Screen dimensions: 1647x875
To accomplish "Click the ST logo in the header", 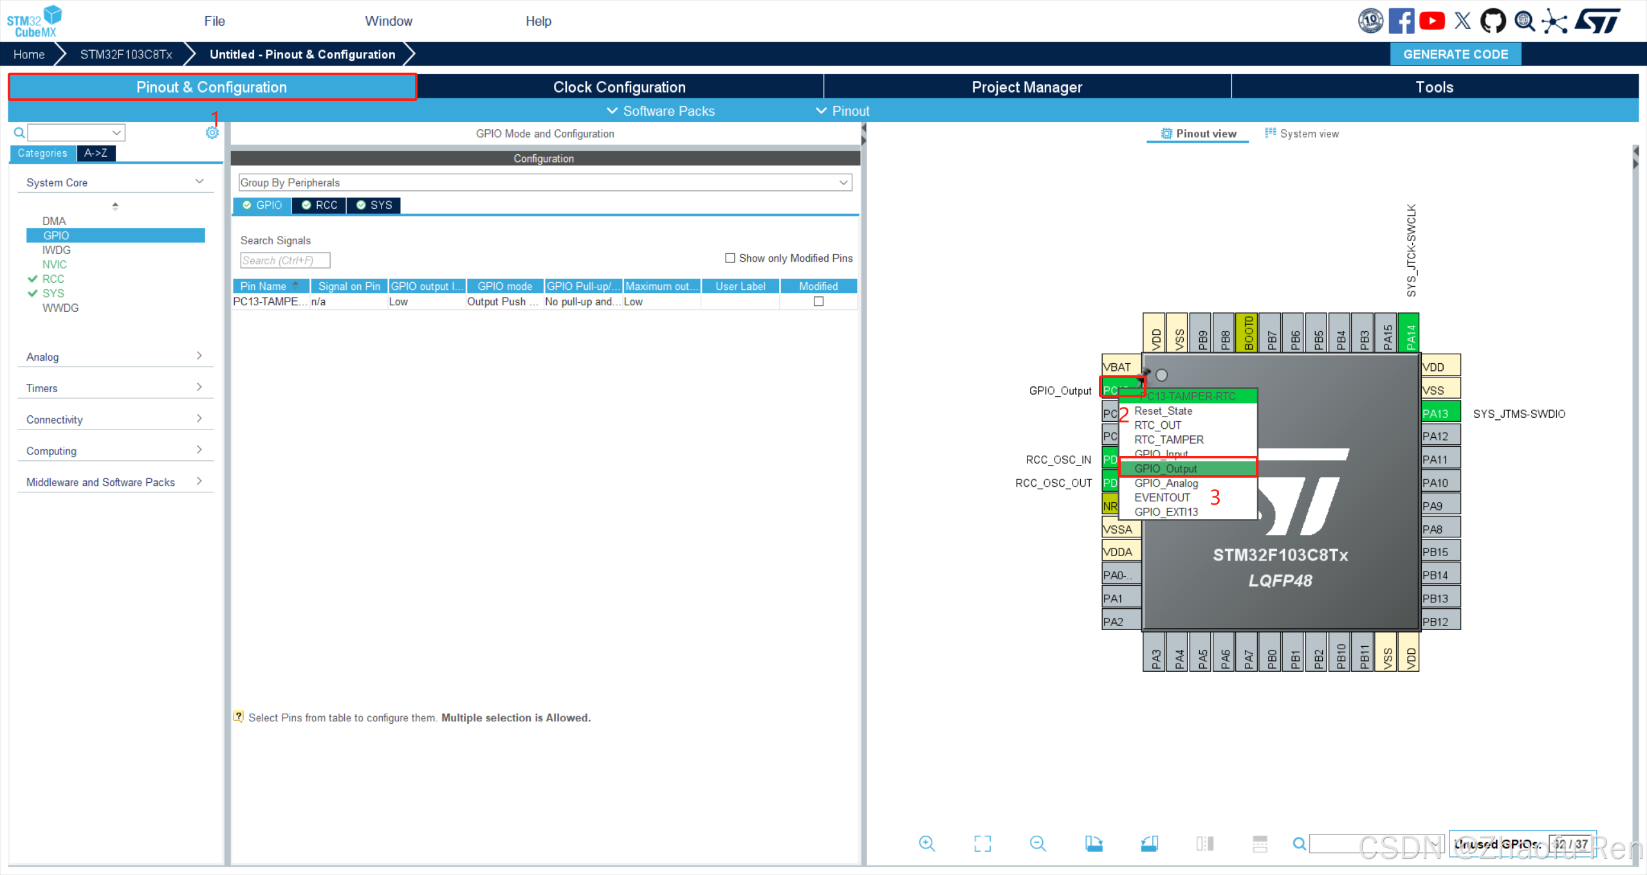I will (x=1597, y=21).
